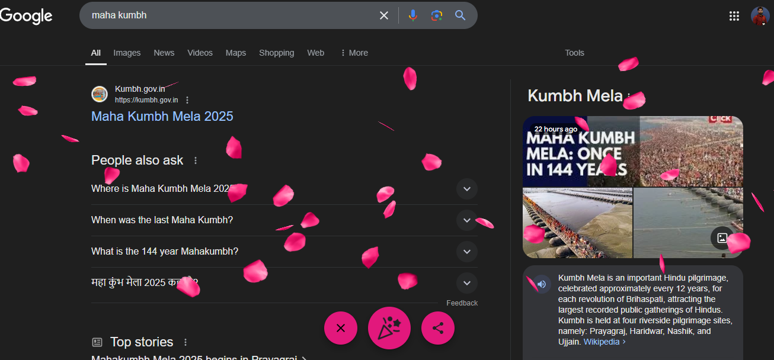Image resolution: width=774 pixels, height=360 pixels.
Task: Switch to the Images tab
Action: point(127,53)
